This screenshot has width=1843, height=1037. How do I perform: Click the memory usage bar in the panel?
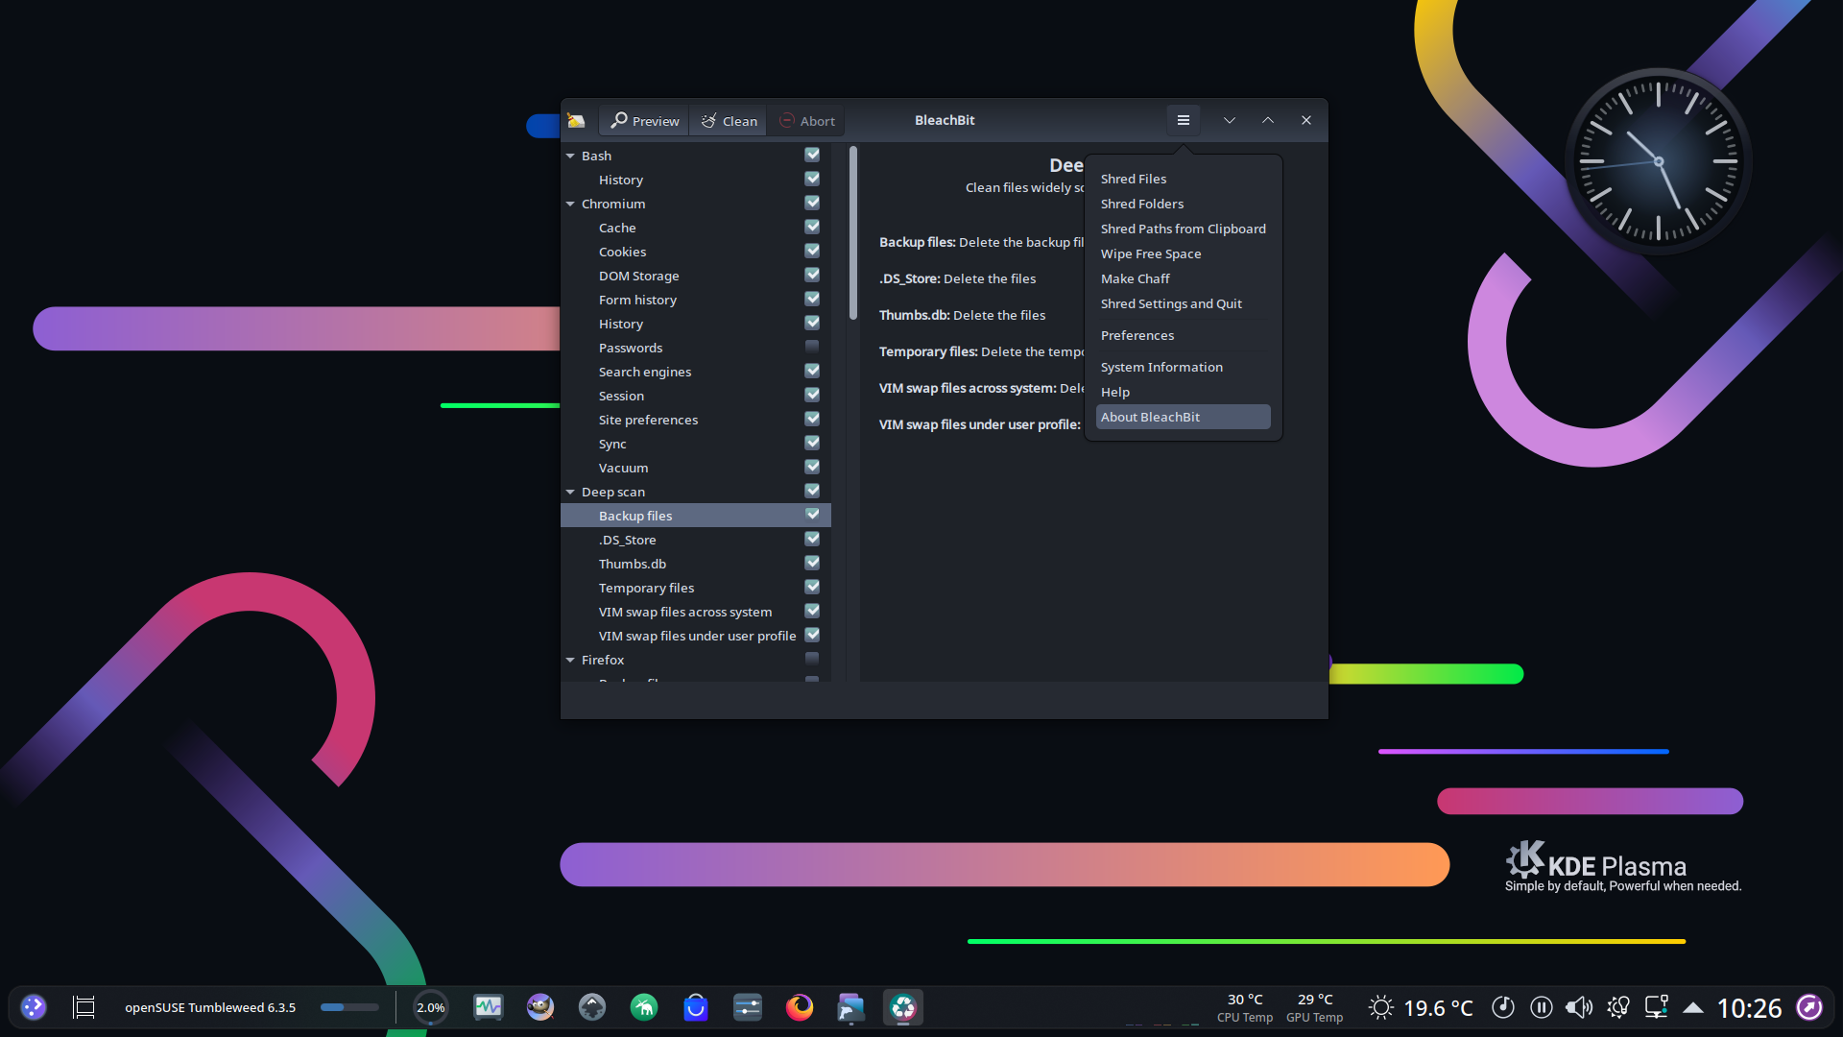[x=349, y=1007]
